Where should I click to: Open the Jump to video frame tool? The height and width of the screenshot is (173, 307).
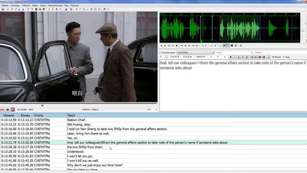tap(8, 9)
